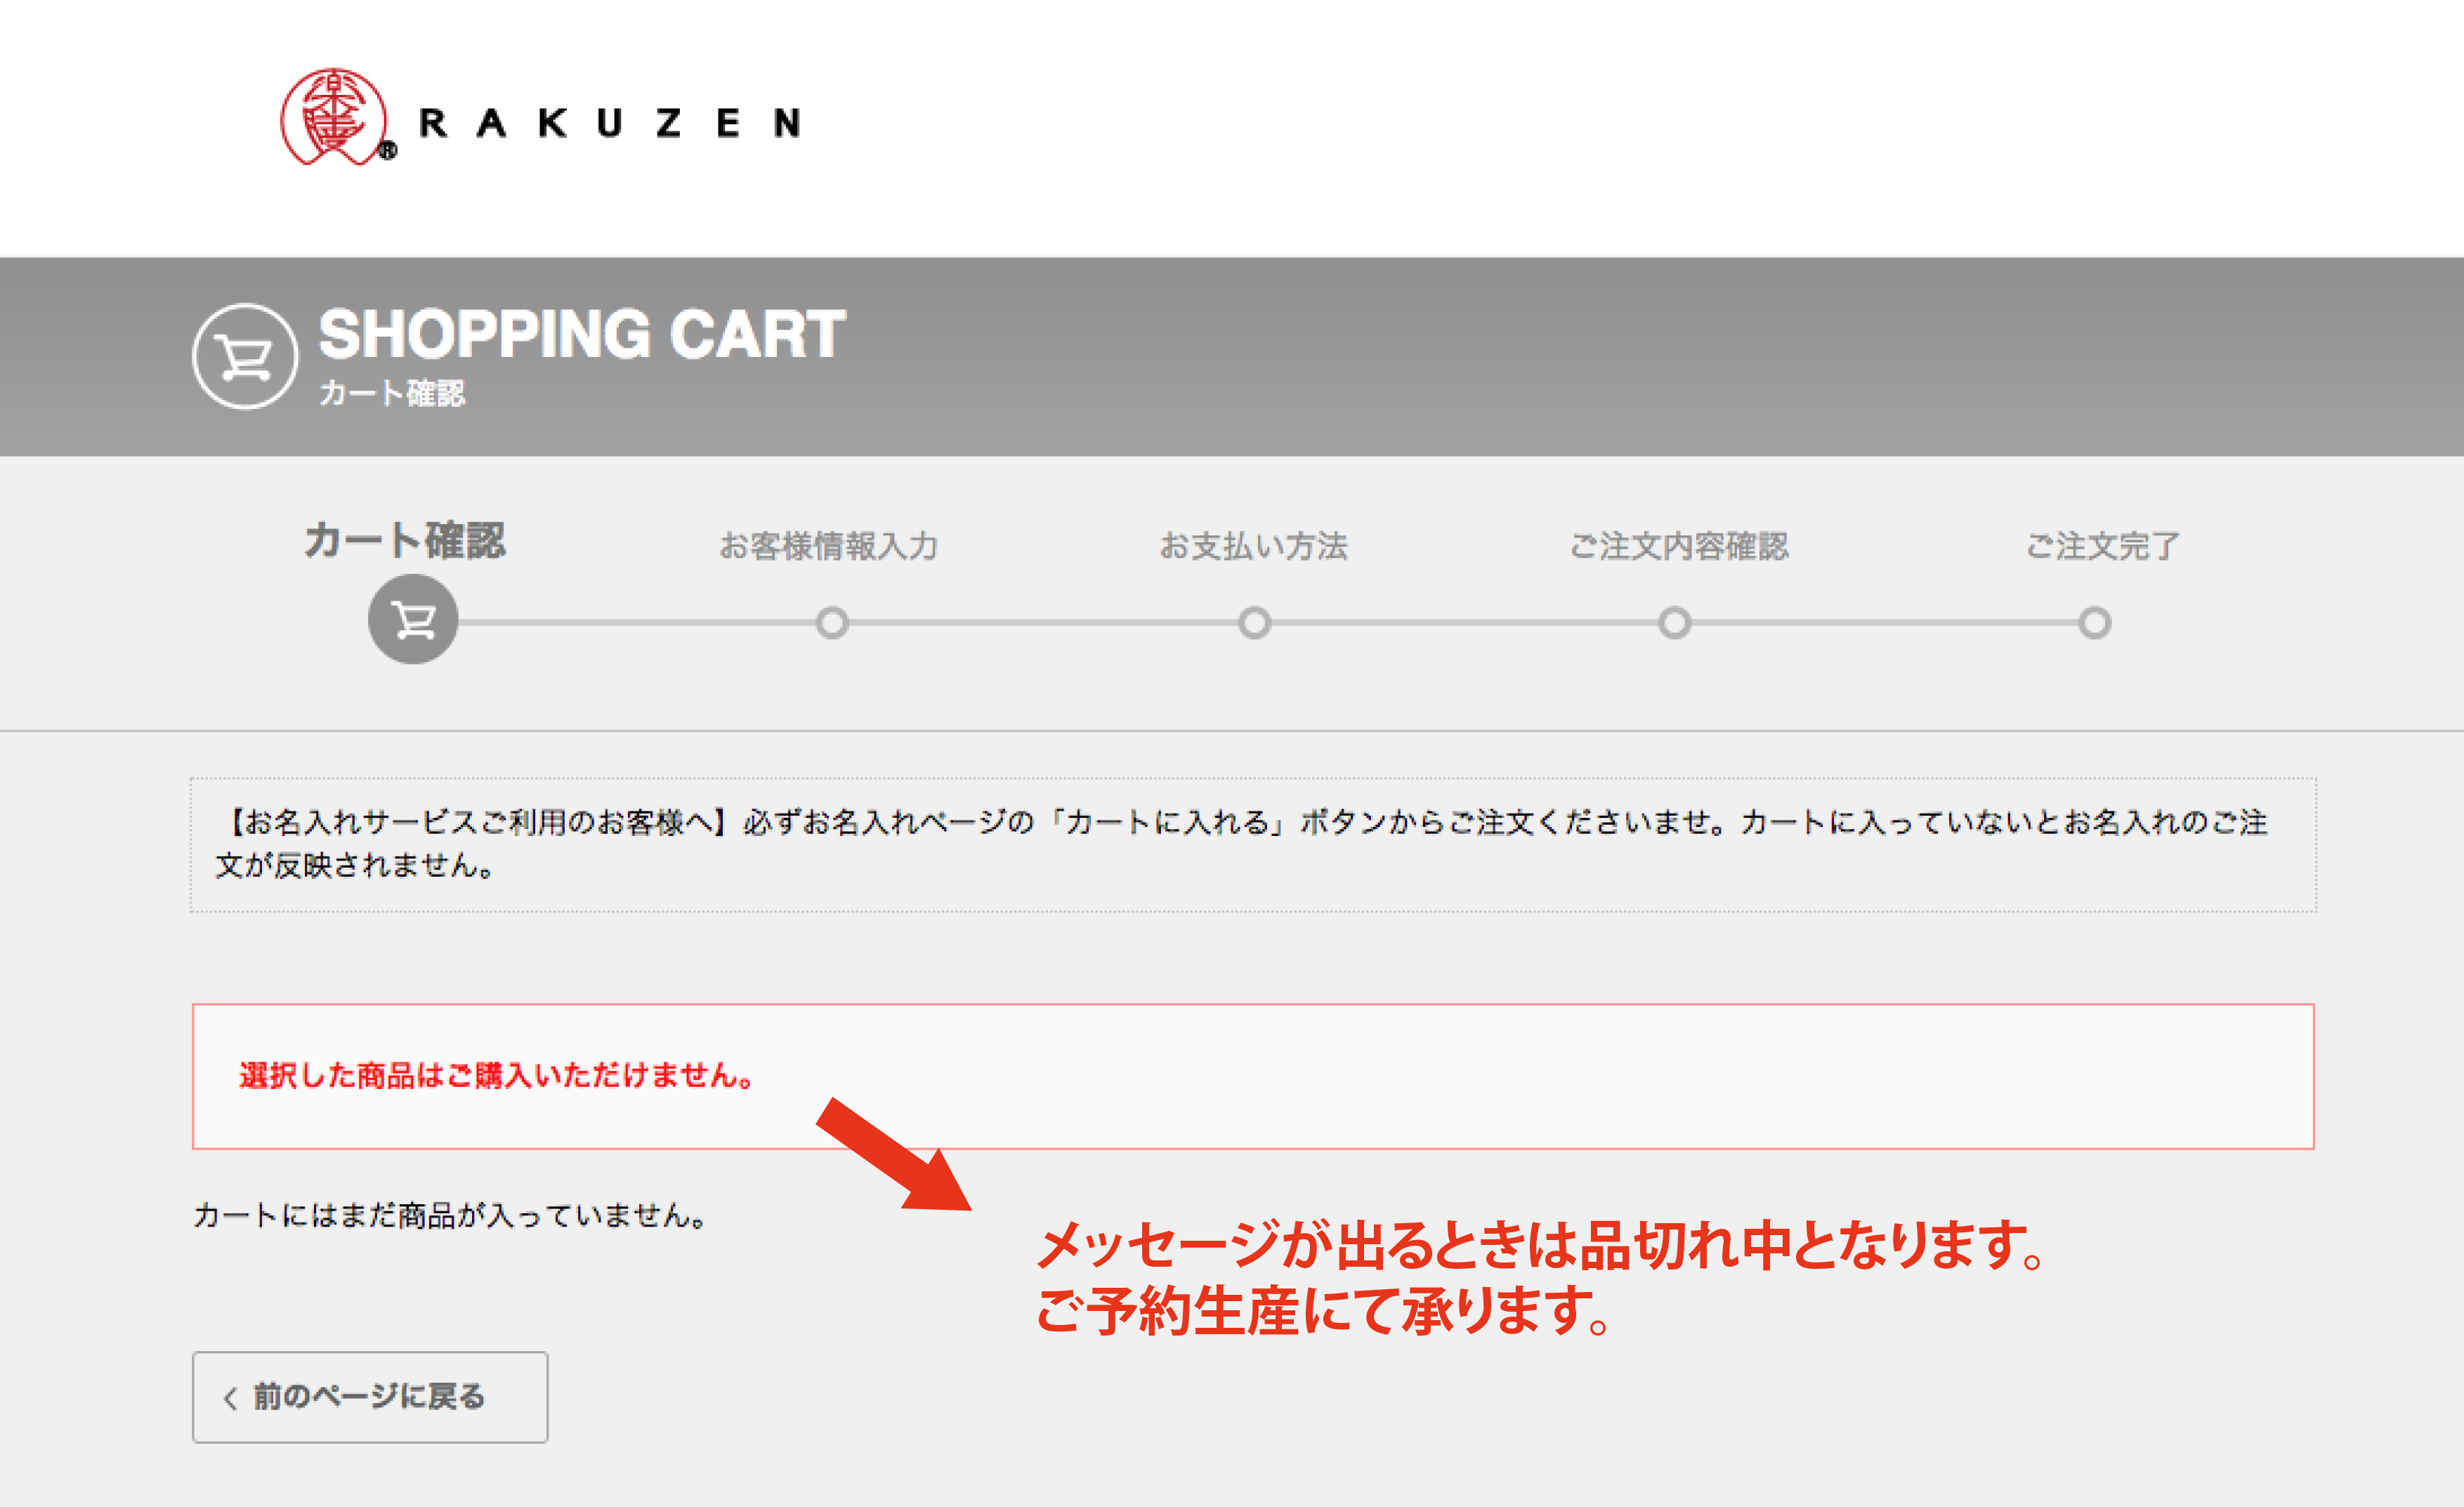Screen dimensions: 2464x1507
Task: Click step circle under お支払い方法
Action: [1254, 623]
